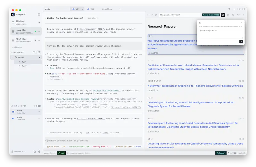Click annotation comment text field
The height and width of the screenshot is (167, 256).
(x=221, y=34)
